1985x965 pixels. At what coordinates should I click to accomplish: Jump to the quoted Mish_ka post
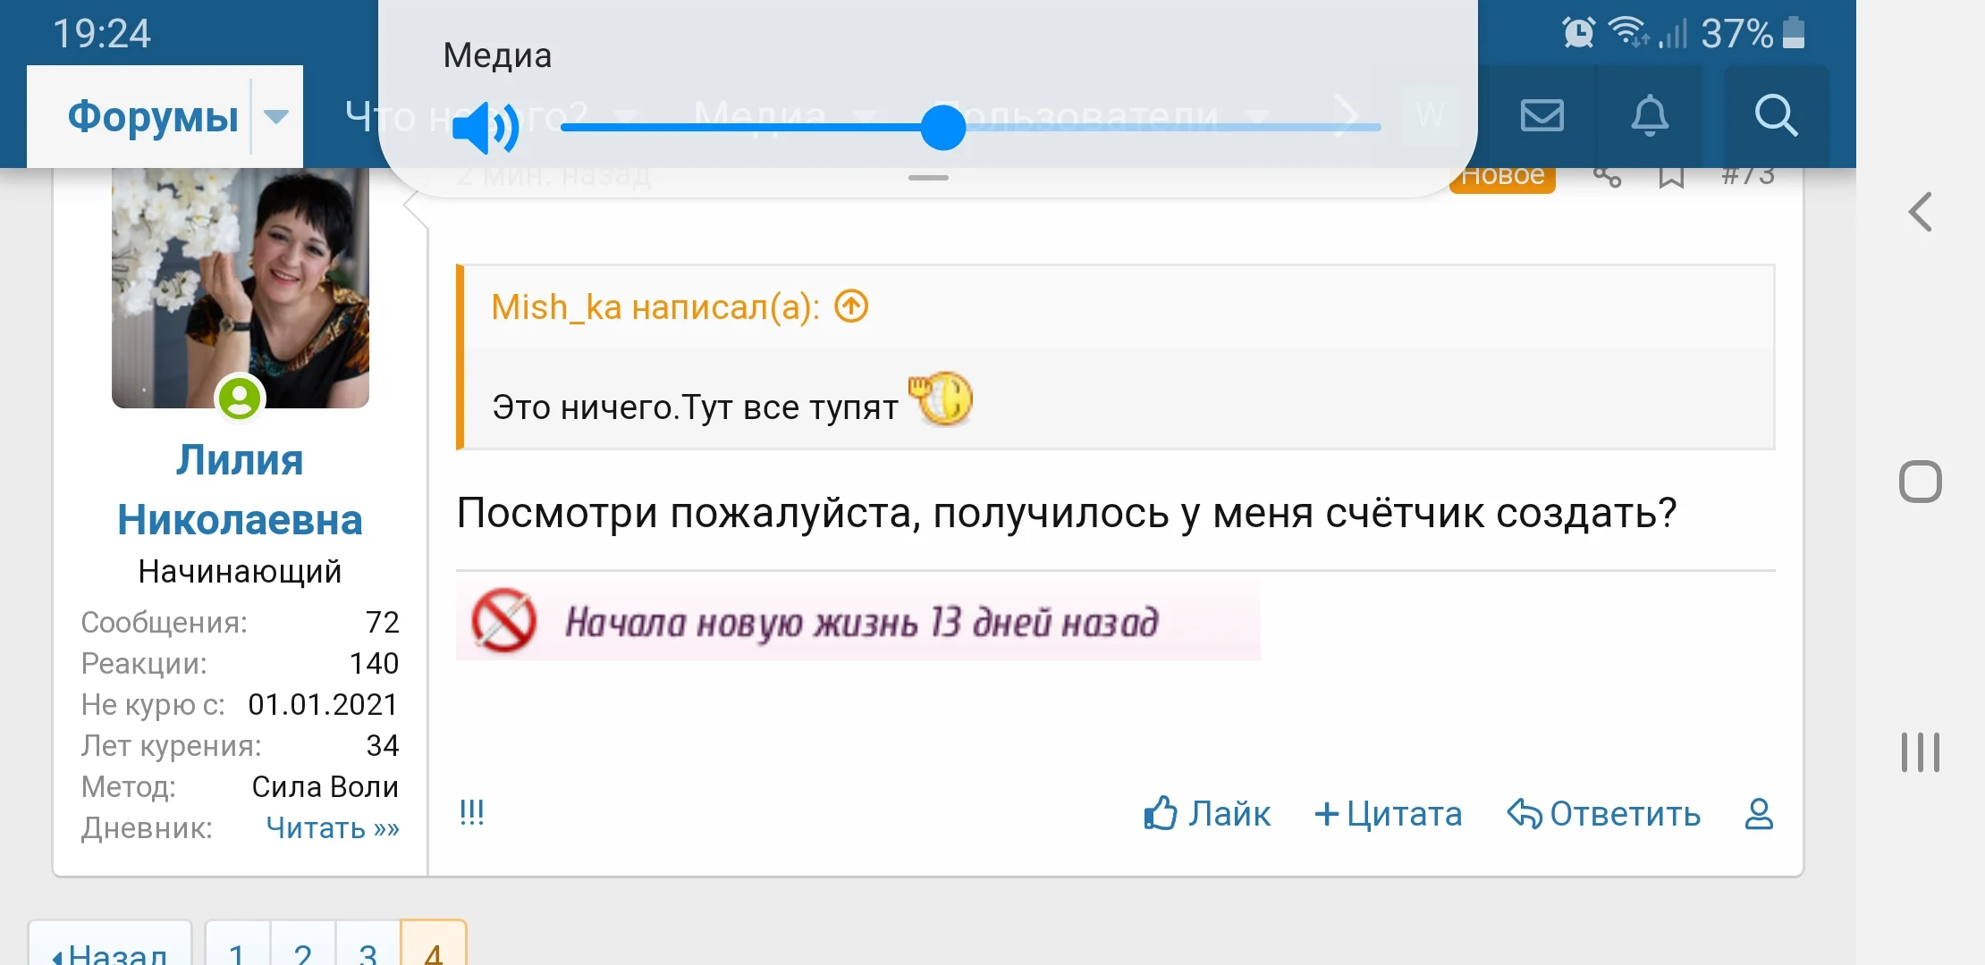[x=851, y=307]
